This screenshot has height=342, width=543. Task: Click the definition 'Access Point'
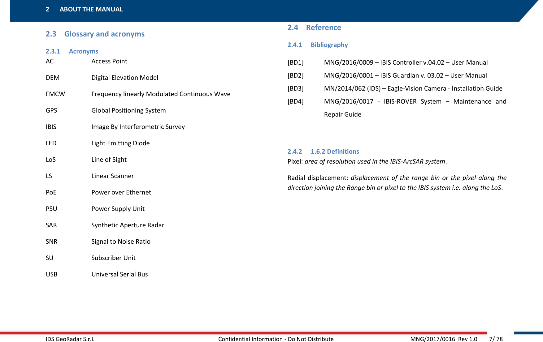tap(109, 61)
